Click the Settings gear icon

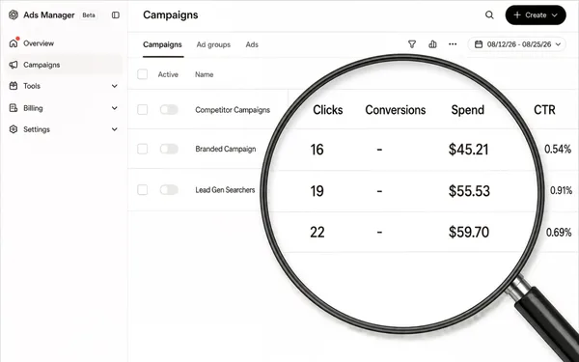coord(14,129)
